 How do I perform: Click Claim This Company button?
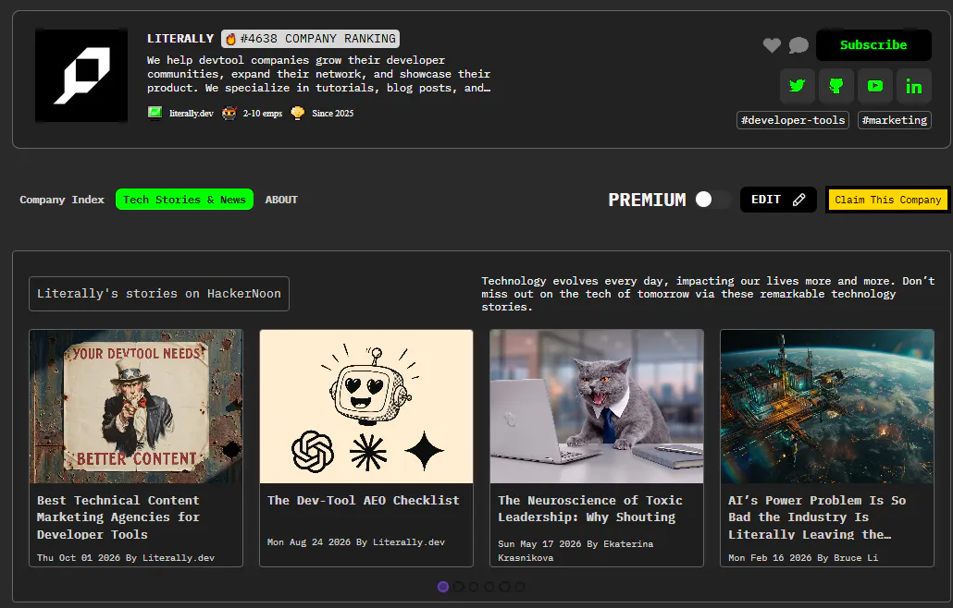coord(887,200)
